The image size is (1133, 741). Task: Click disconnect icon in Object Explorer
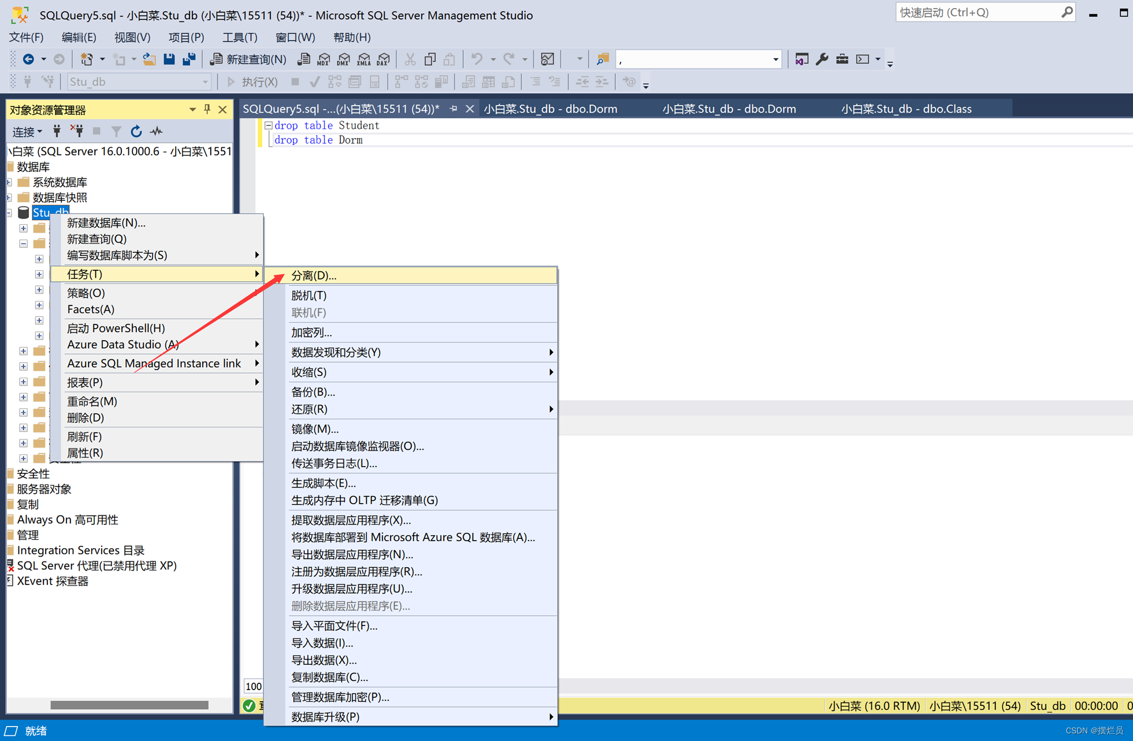pos(77,132)
